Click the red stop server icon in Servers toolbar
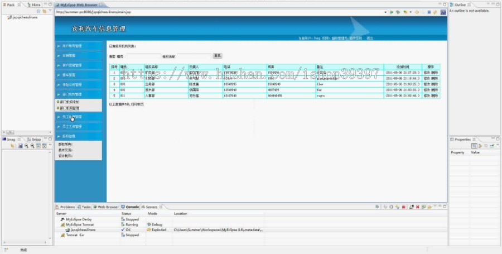This screenshot has width=502, height=254. [404, 207]
